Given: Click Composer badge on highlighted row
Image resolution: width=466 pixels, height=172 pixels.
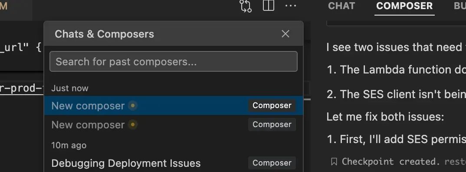Looking at the screenshot, I should click(x=272, y=105).
